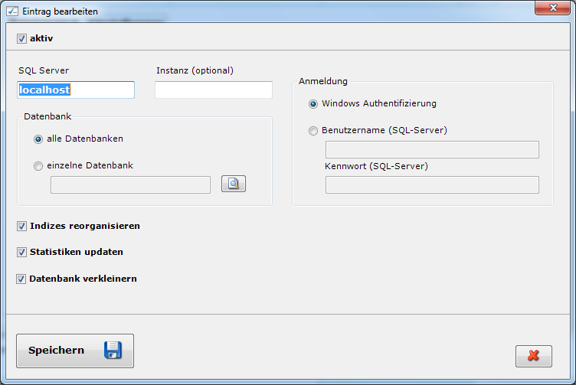
Task: Click the "Anmeldung" group label
Action: point(323,81)
